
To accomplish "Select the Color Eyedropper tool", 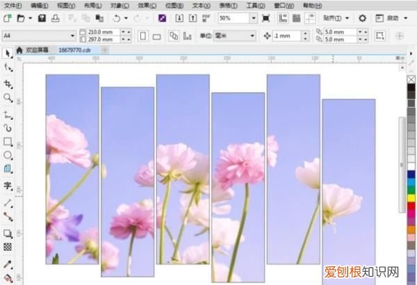I will [8, 265].
